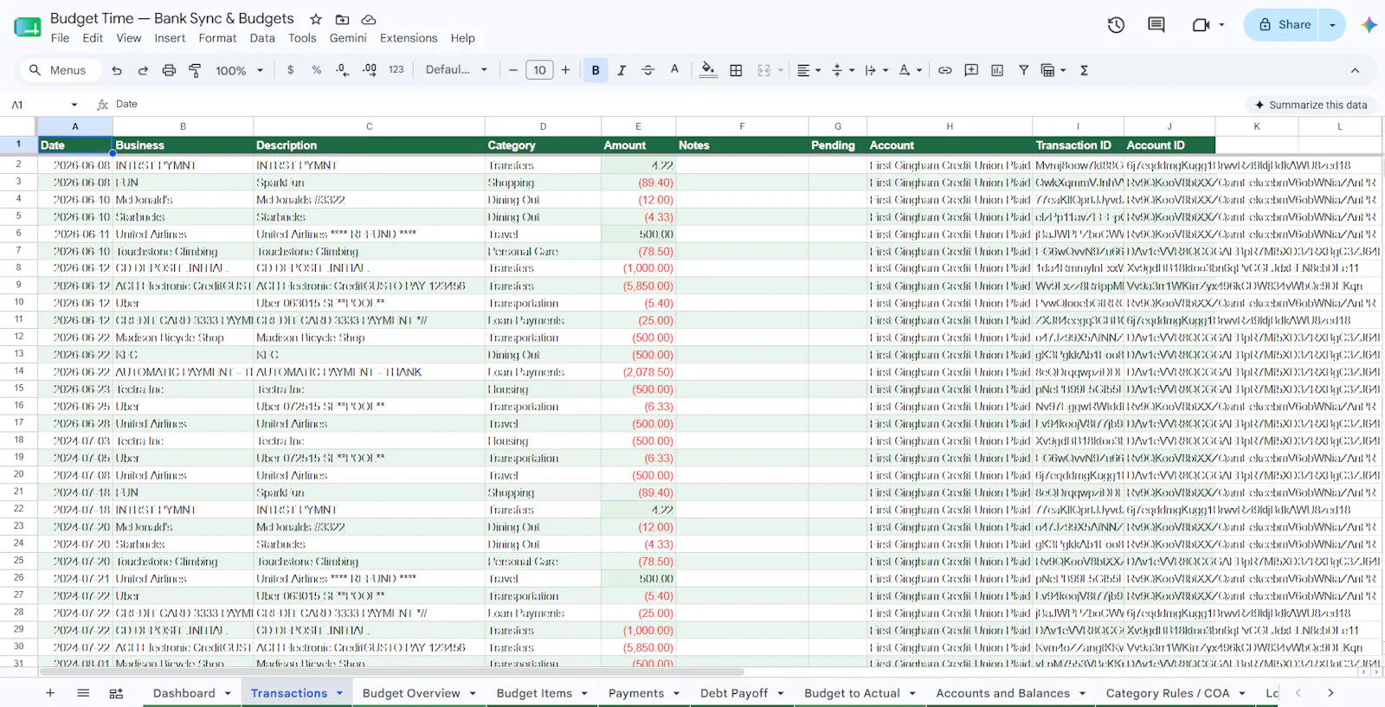Click the Redo icon in toolbar

click(143, 70)
